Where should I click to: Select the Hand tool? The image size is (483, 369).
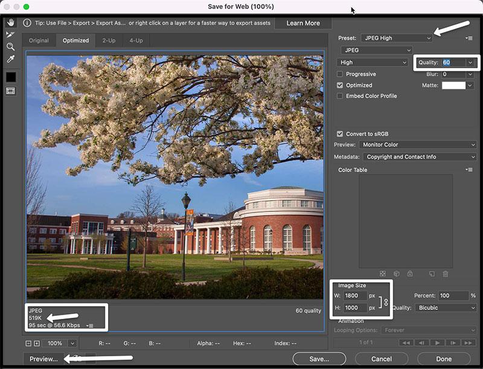click(10, 22)
